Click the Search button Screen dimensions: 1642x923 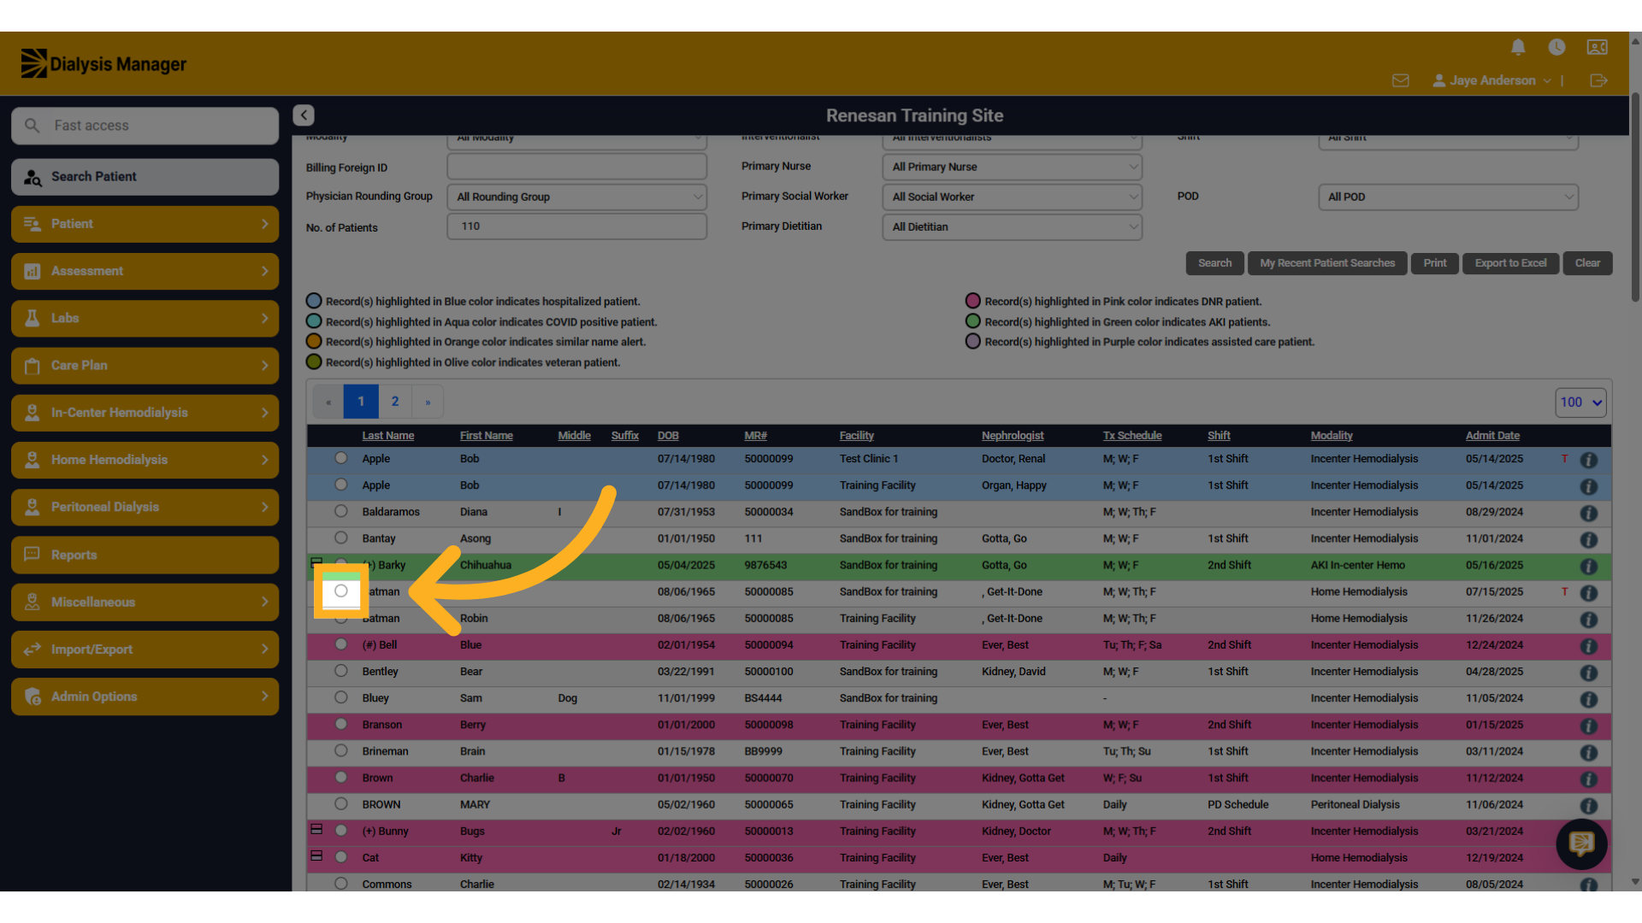1214,263
